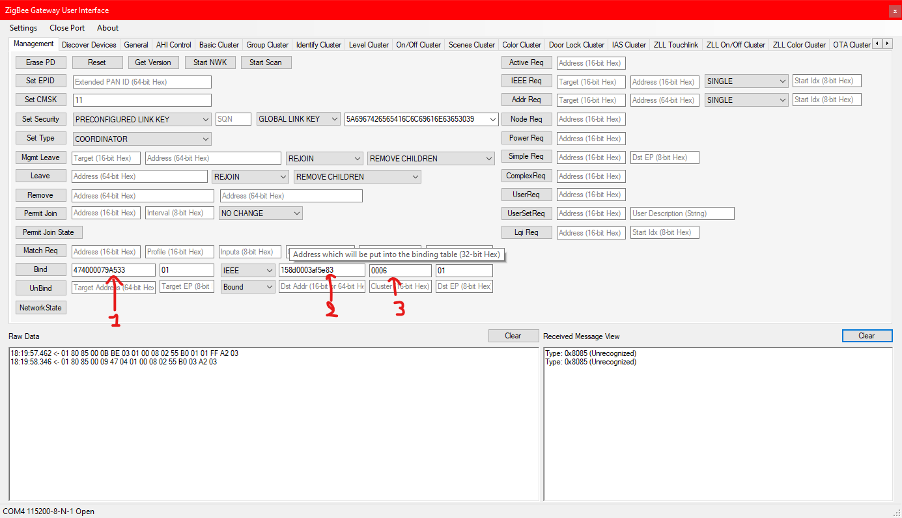902x518 pixels.
Task: Click the Erase PD button
Action: pos(40,62)
